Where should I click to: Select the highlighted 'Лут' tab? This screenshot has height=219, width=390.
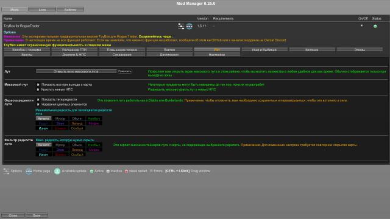point(217,50)
